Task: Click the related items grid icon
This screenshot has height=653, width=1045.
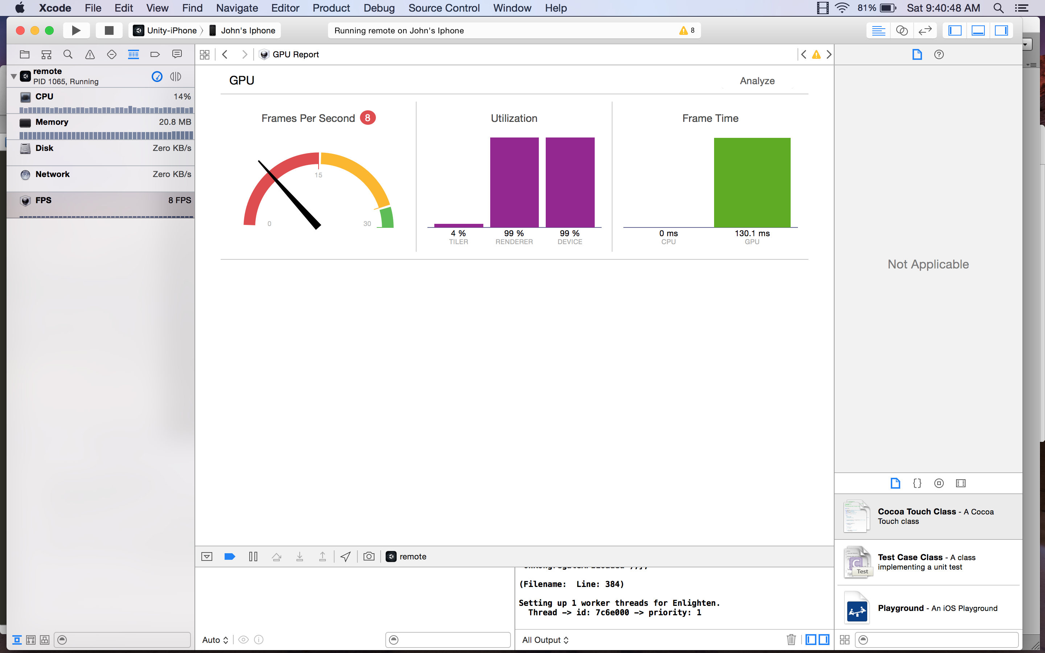Action: coord(205,54)
